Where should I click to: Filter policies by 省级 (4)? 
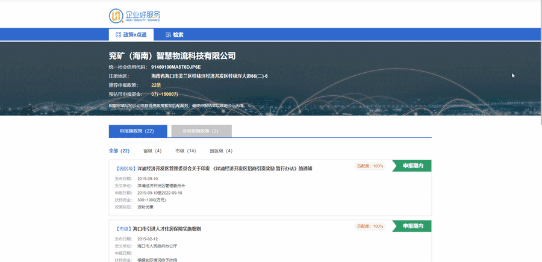point(152,151)
